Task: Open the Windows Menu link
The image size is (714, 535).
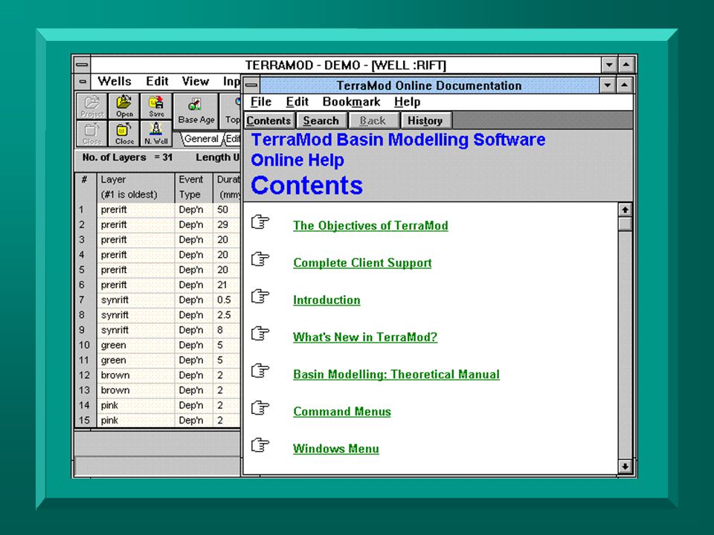Action: 336,449
